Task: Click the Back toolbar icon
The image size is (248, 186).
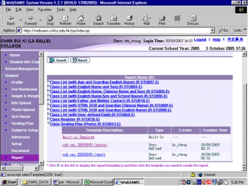Action: coord(11,20)
